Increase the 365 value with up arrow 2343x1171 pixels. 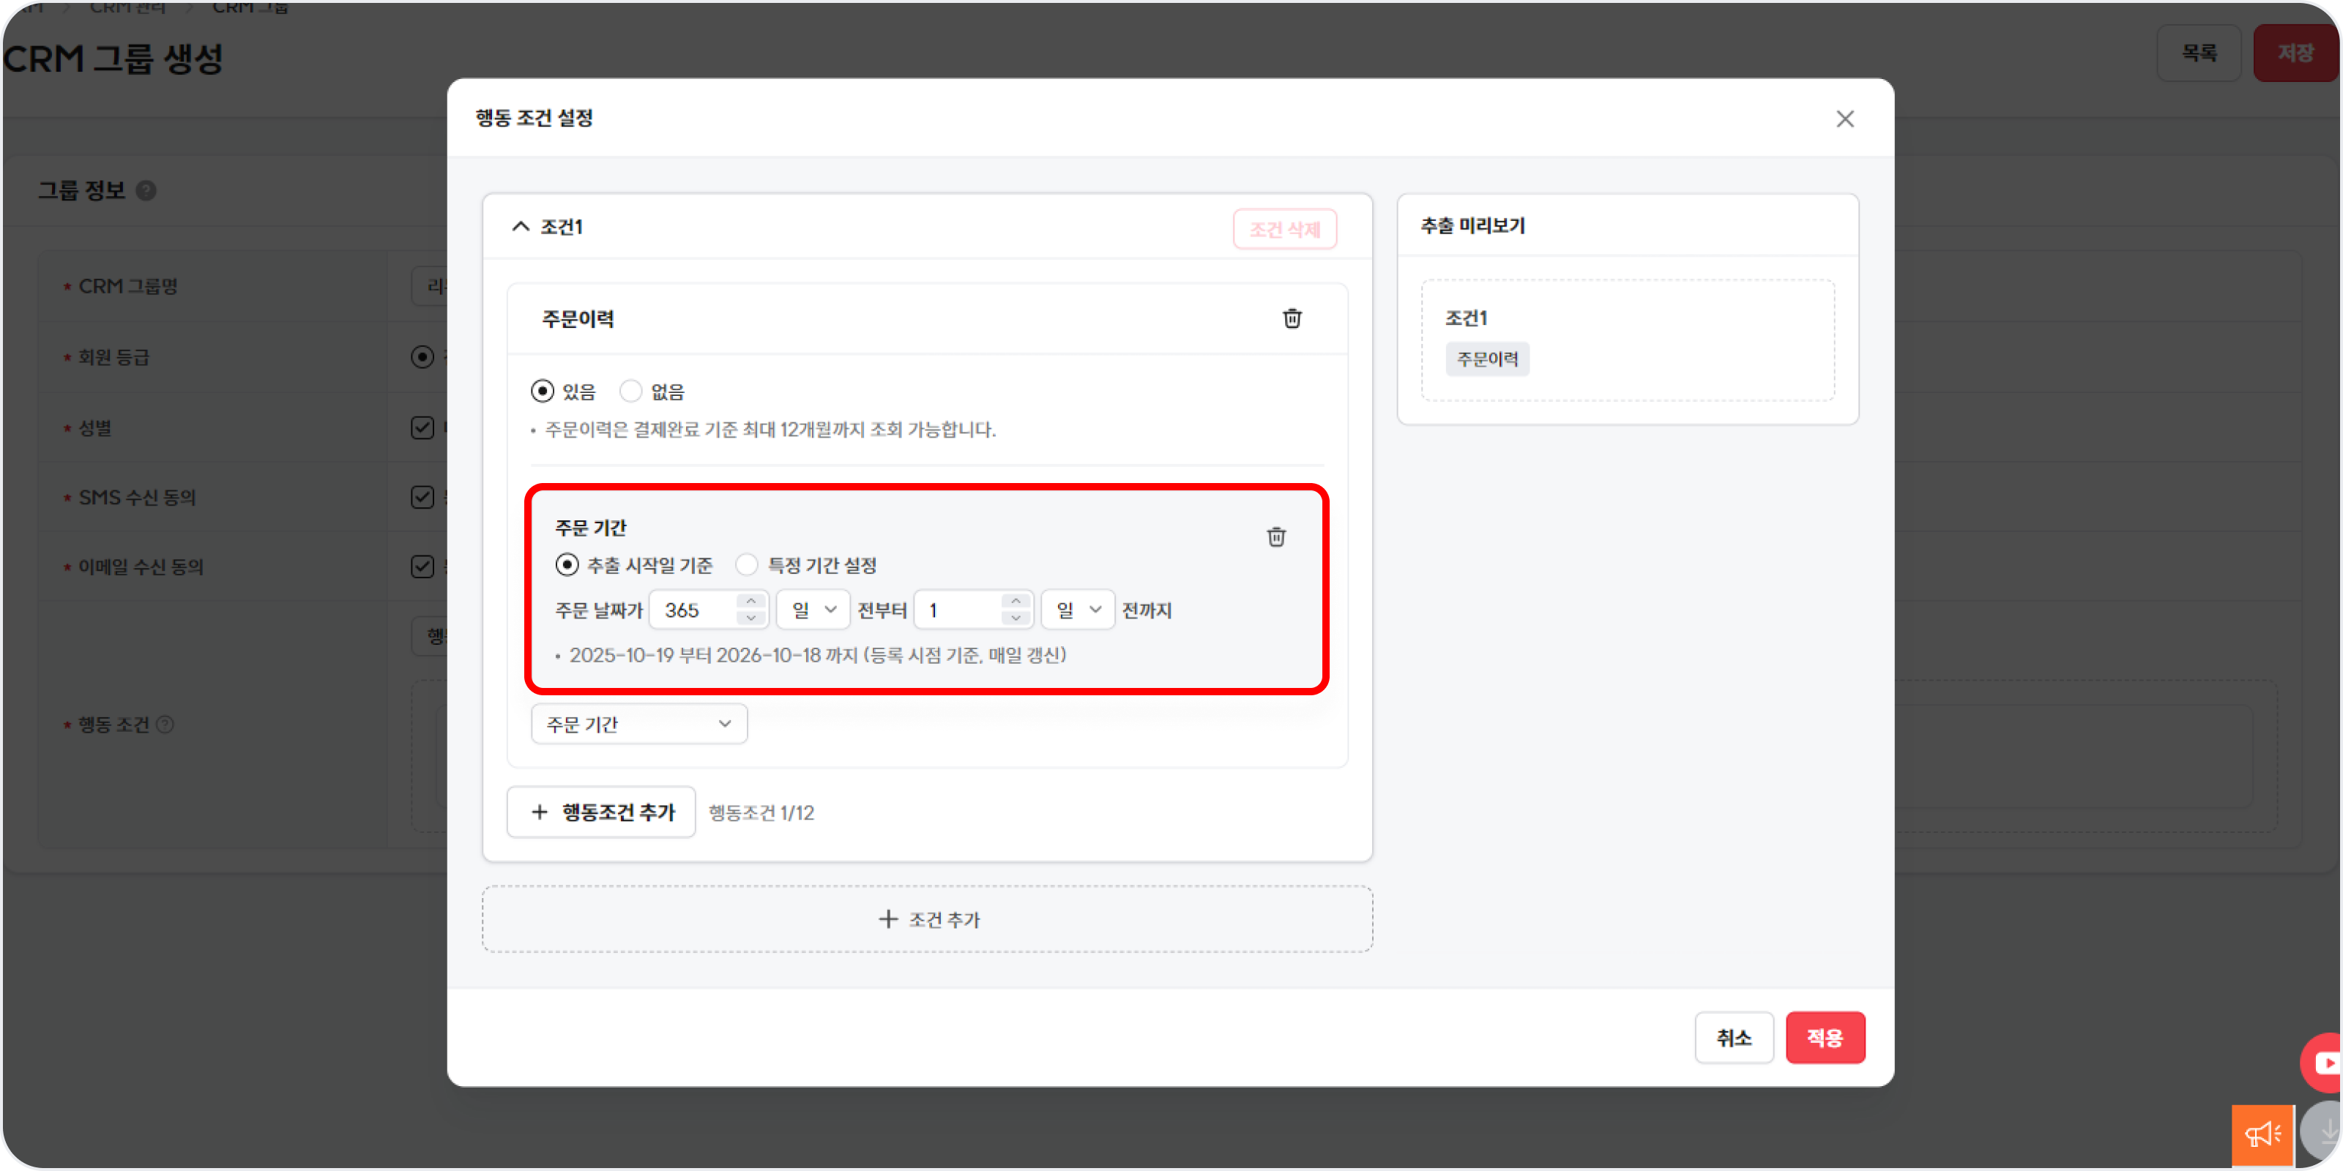(x=750, y=601)
